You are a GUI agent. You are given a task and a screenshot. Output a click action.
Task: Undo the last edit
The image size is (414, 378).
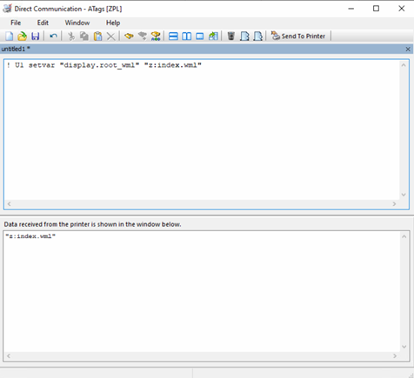tap(53, 36)
